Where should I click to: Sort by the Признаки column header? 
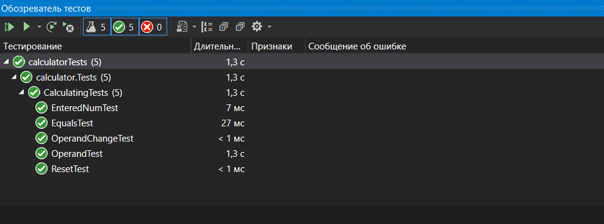[276, 46]
